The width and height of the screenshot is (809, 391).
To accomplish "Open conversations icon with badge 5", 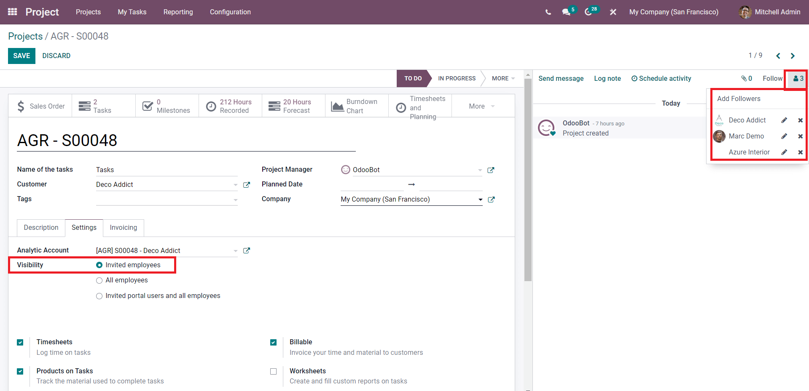I will [x=566, y=12].
